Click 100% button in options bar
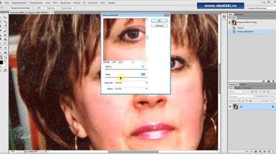The image size is (276, 155). [x=39, y=8]
